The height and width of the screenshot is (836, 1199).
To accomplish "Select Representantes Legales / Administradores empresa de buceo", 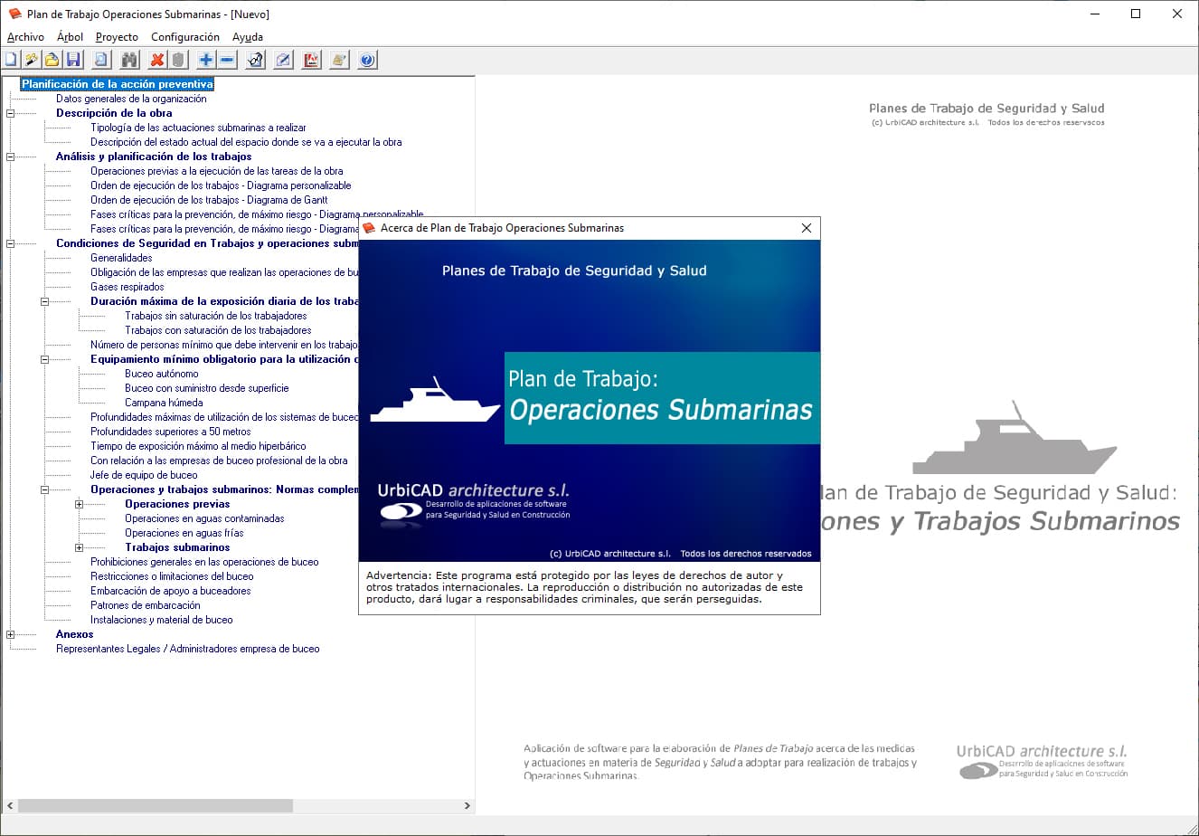I will [x=187, y=649].
